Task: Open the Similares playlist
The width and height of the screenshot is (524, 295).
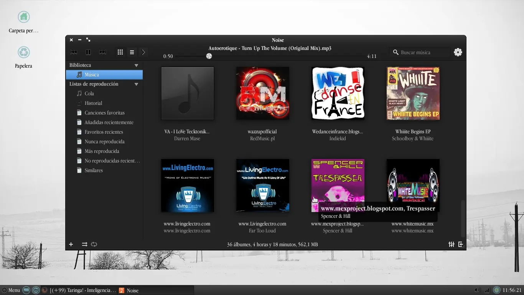Action: (x=104, y=171)
